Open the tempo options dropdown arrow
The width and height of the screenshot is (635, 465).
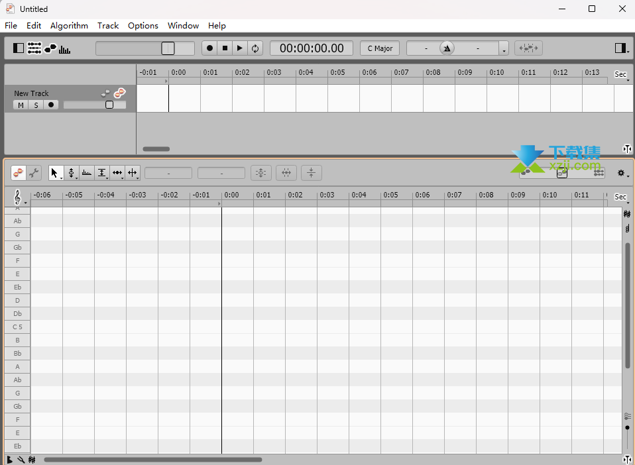coord(504,49)
